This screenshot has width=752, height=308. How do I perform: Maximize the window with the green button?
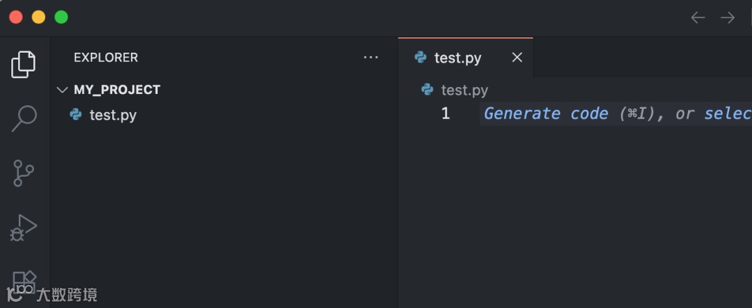point(61,17)
